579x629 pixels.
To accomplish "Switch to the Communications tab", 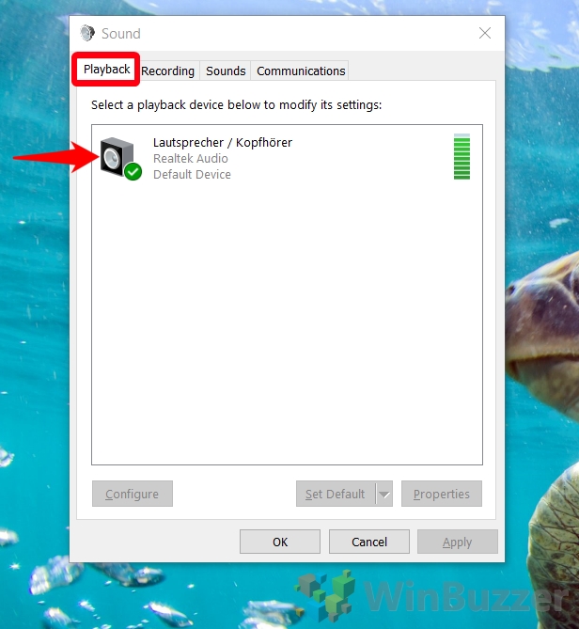I will [301, 71].
